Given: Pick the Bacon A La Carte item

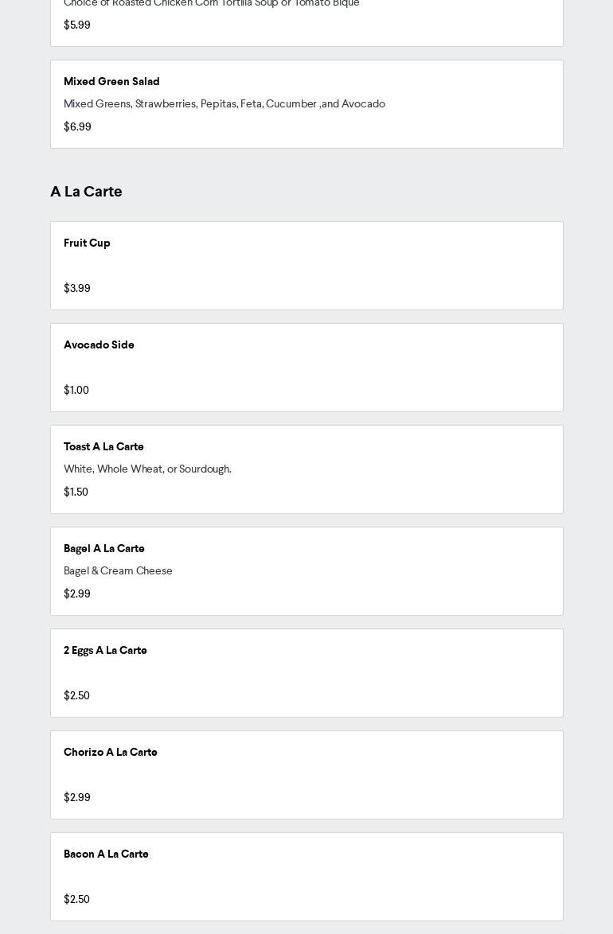Looking at the screenshot, I should [106, 854].
